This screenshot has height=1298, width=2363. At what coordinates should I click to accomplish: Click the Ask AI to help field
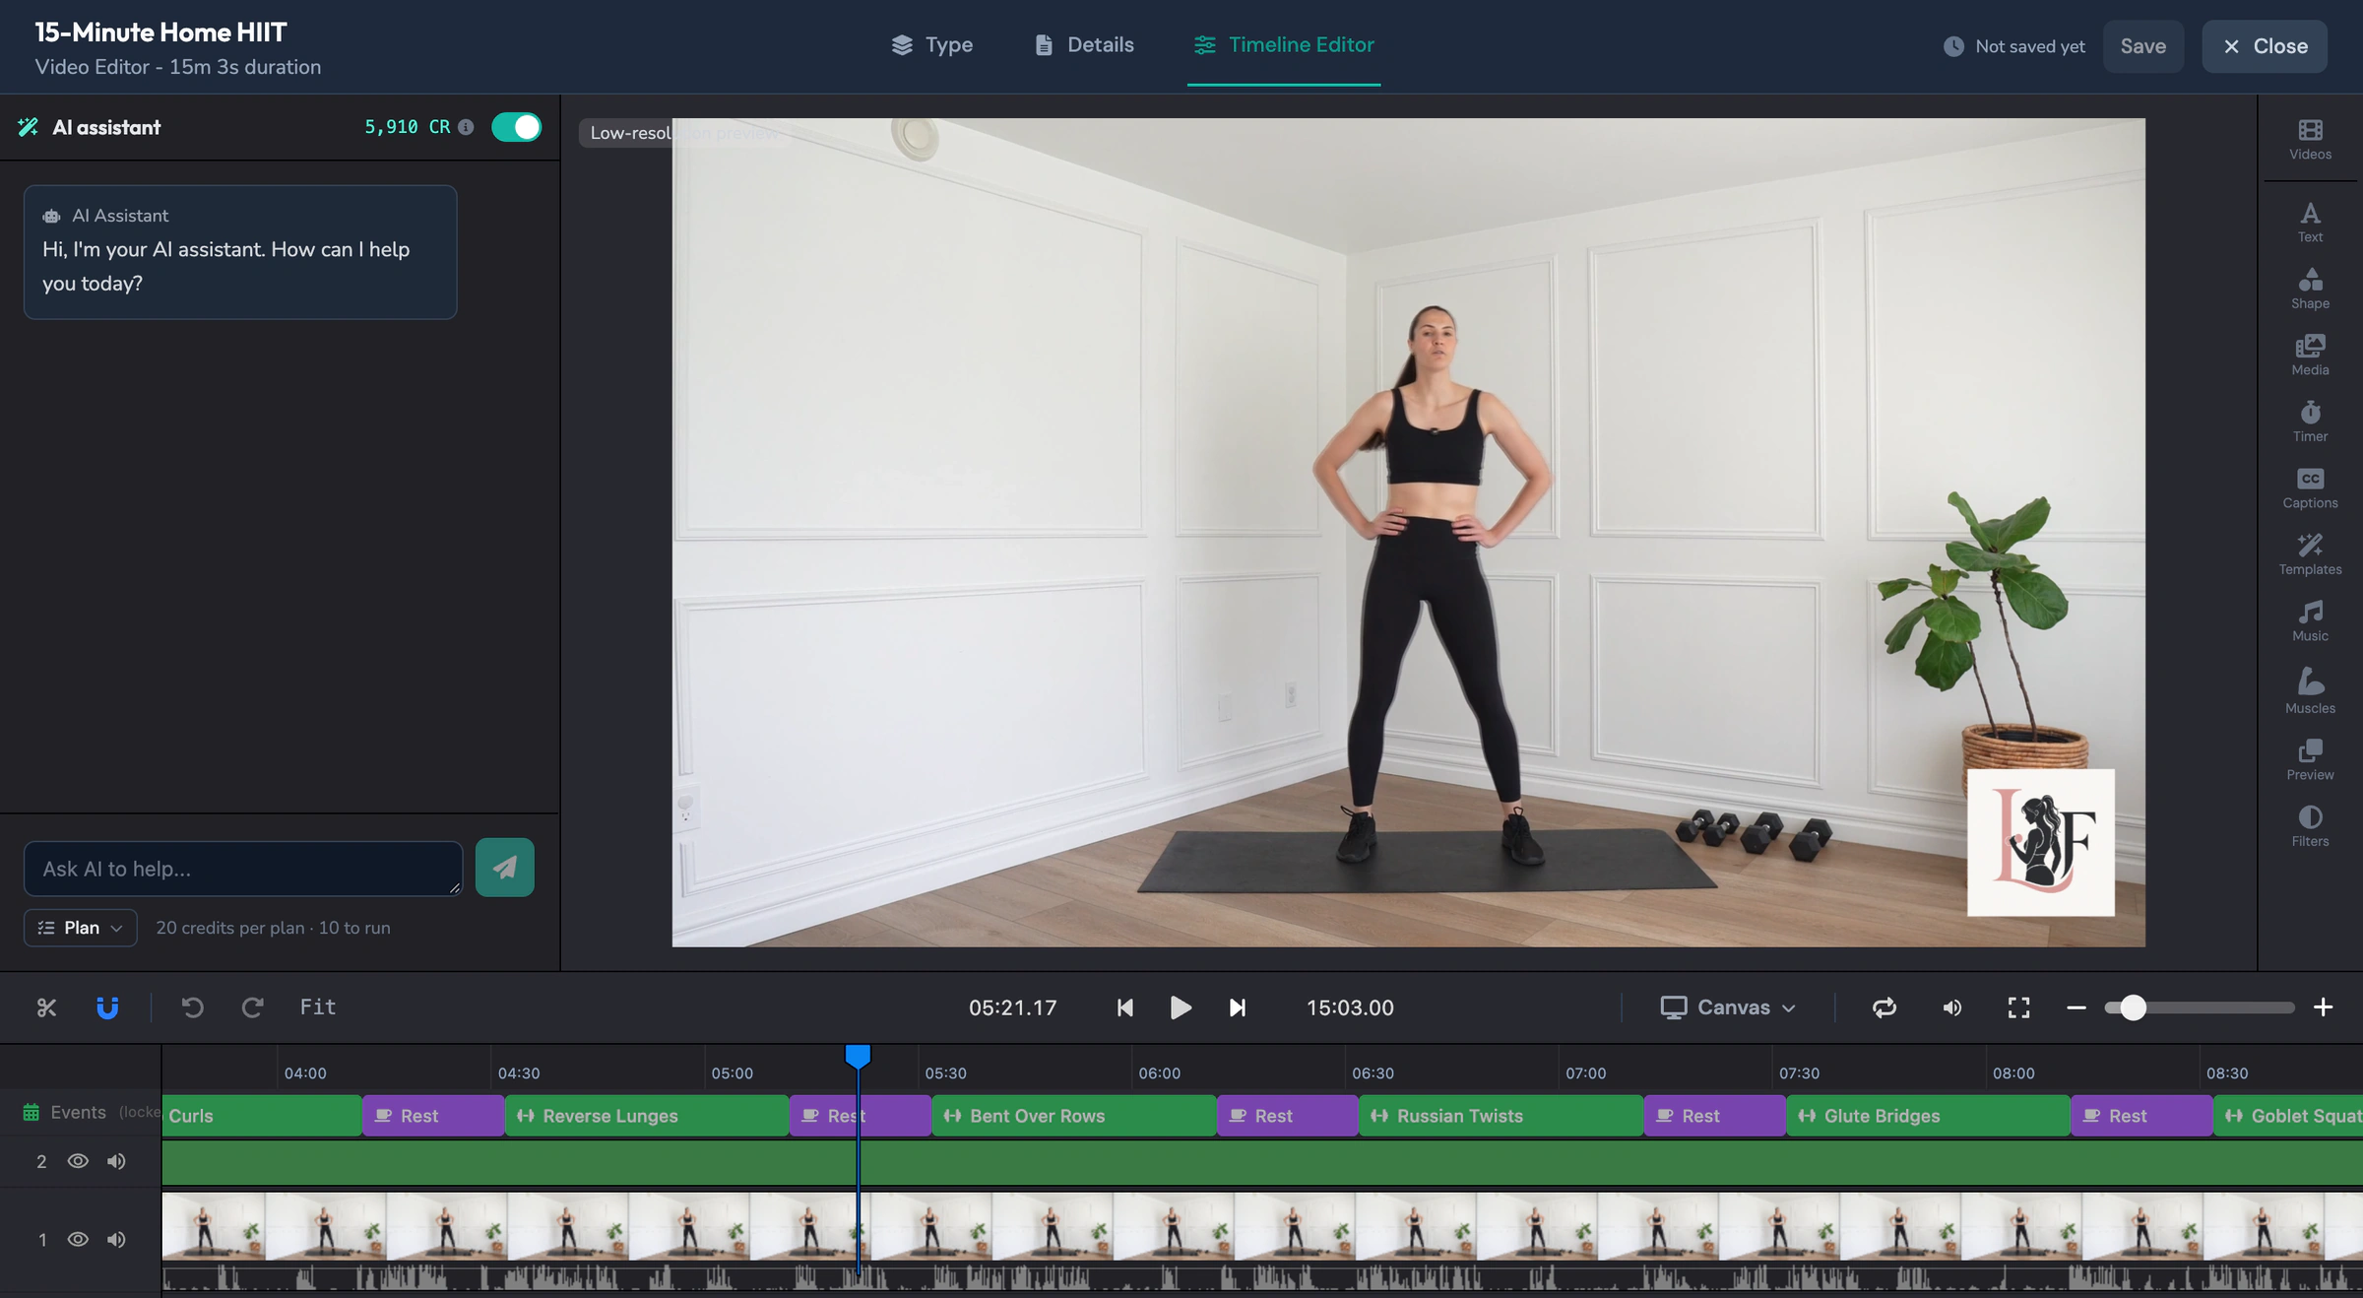(x=243, y=869)
